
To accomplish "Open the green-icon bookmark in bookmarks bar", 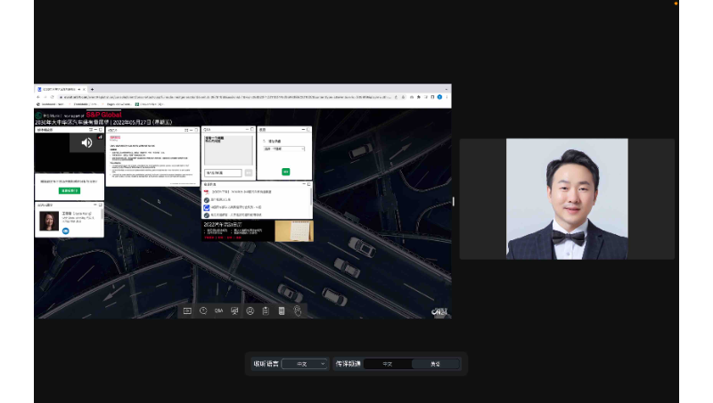I will pos(149,104).
